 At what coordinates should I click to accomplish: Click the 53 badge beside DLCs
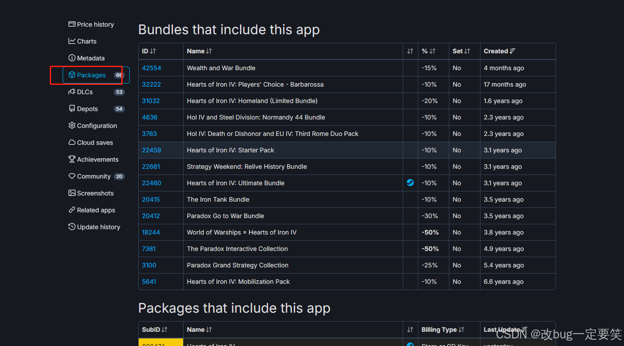click(119, 92)
